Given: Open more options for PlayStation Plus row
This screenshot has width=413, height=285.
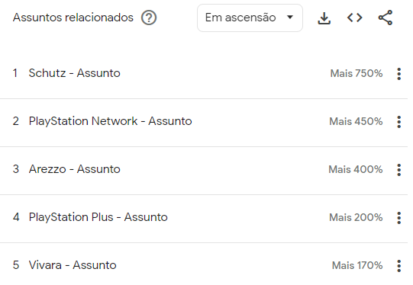Looking at the screenshot, I should pyautogui.click(x=399, y=218).
